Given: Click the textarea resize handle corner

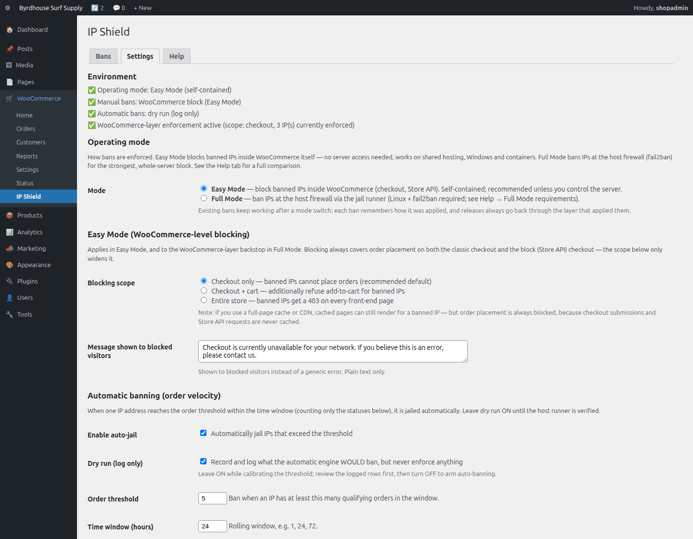Looking at the screenshot, I should tap(465, 359).
